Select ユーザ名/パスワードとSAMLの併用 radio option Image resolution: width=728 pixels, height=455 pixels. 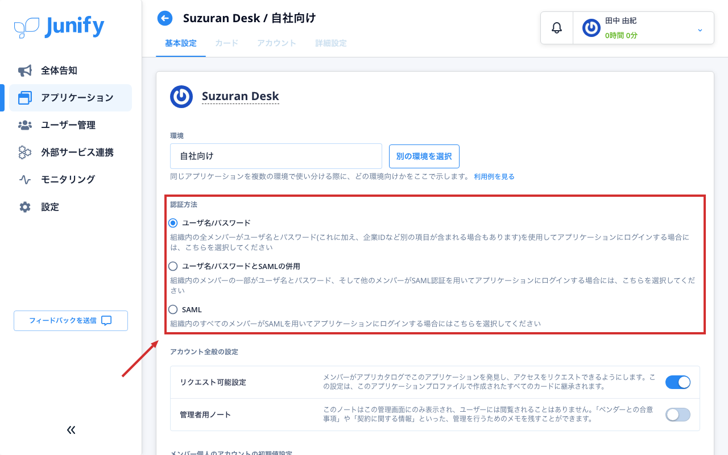point(173,266)
